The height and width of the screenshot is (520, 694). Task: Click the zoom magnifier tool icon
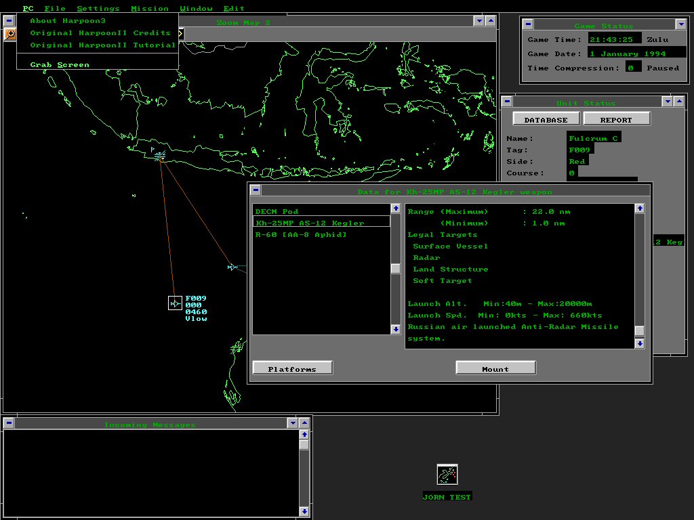click(x=9, y=34)
